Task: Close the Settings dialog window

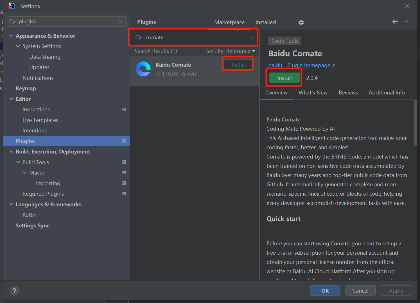Action: click(x=407, y=6)
